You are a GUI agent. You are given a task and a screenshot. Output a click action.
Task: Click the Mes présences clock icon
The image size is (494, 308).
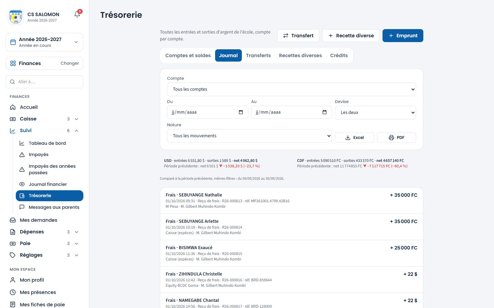(x=13, y=292)
